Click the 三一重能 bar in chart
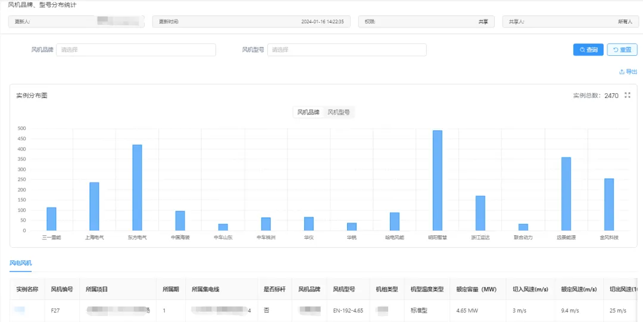The width and height of the screenshot is (643, 322). (51, 219)
